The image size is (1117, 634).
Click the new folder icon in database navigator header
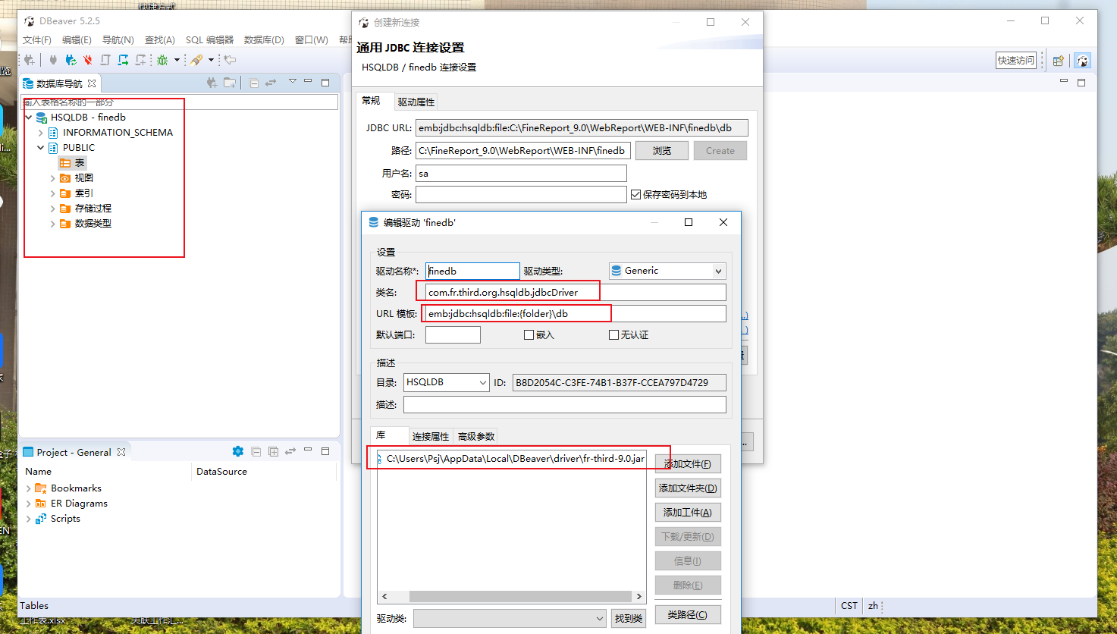[229, 83]
